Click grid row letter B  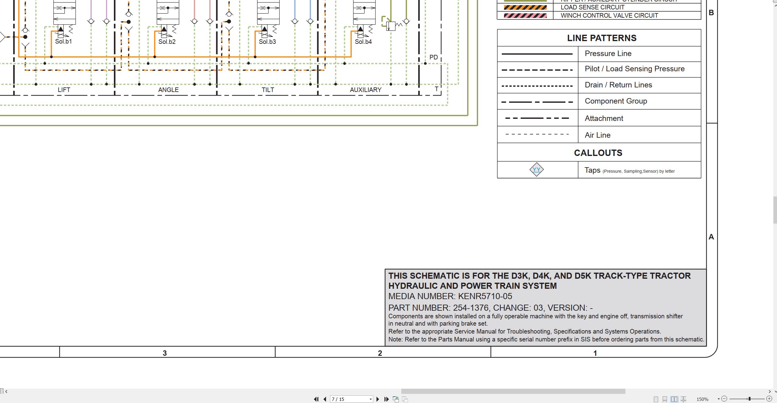click(711, 13)
